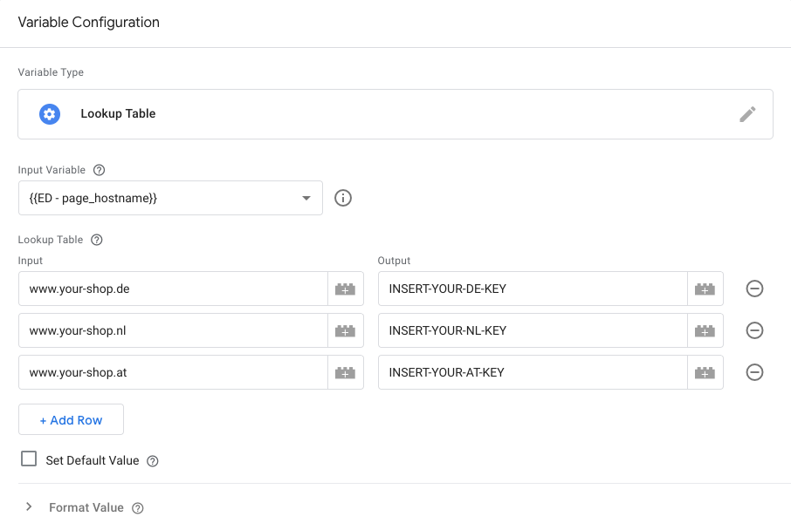Viewport: 791px width, 530px height.
Task: Open help icon next to Lookup Table label
Action: click(x=97, y=240)
